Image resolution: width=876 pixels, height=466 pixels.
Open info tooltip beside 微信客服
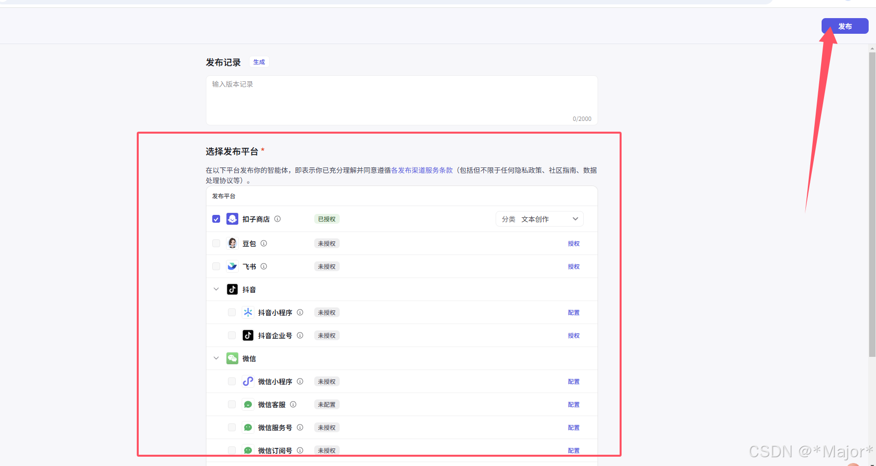[x=293, y=404]
